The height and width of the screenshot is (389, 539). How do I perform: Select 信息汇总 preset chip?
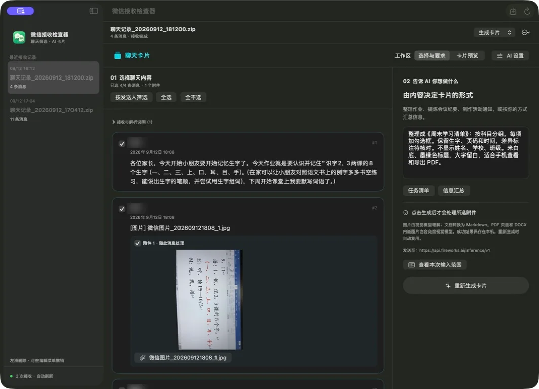pos(453,190)
